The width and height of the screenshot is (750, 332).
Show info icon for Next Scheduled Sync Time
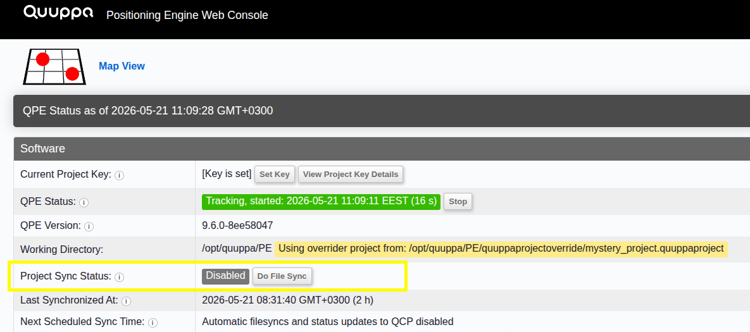click(x=153, y=323)
